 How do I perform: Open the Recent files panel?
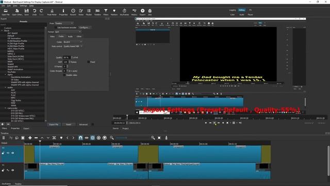(73, 12)
